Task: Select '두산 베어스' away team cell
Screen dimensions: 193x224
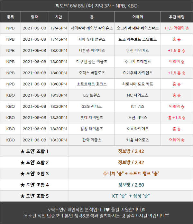Action: tap(138, 118)
